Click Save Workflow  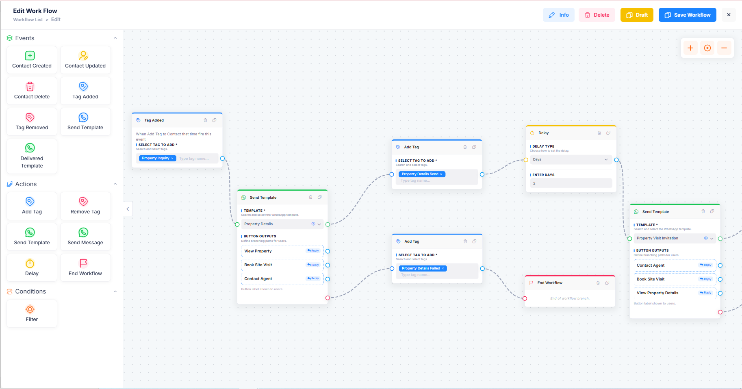(687, 15)
